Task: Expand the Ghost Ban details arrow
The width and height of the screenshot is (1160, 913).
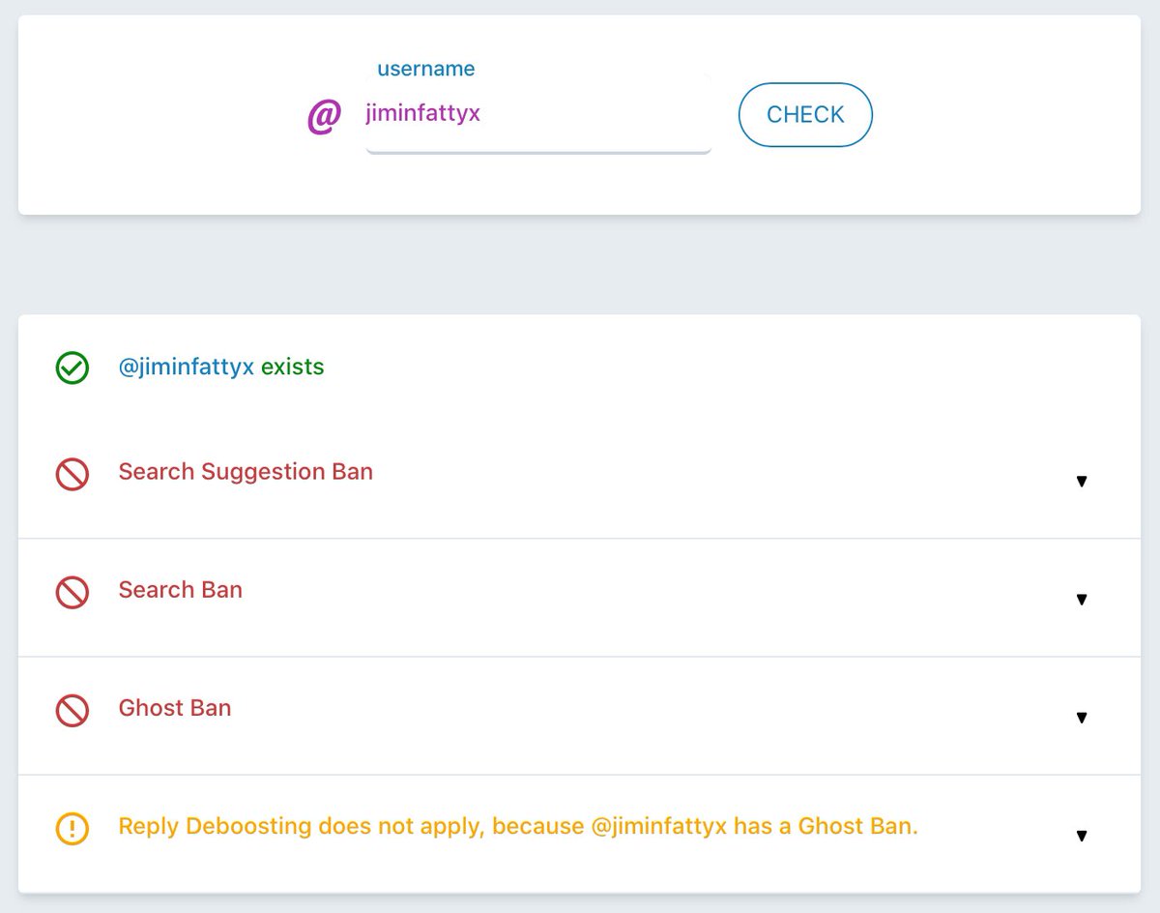Action: (x=1082, y=717)
